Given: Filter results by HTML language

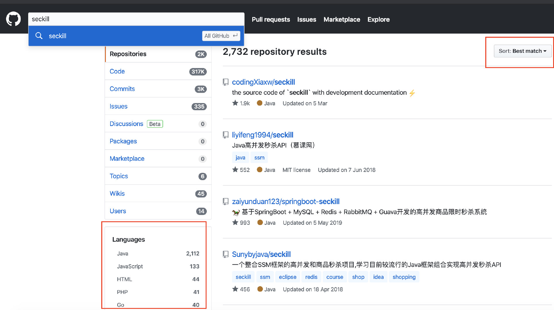Looking at the screenshot, I should (x=158, y=279).
